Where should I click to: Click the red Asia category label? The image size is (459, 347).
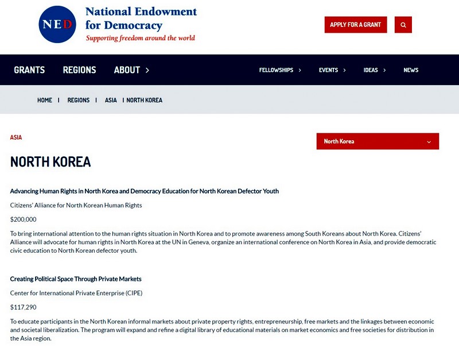pos(16,137)
